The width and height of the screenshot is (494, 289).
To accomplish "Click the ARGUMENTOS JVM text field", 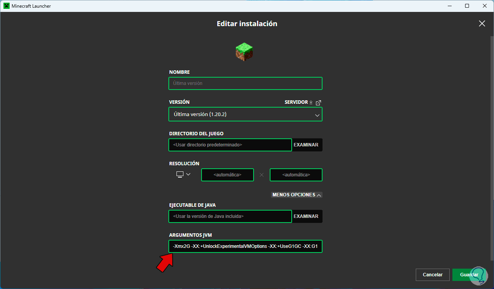I will (x=245, y=246).
